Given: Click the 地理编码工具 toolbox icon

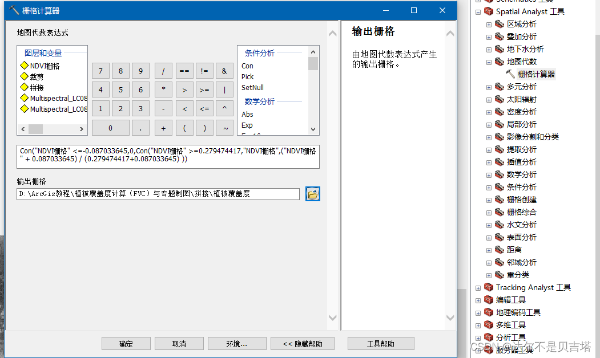Looking at the screenshot, I should coord(489,312).
